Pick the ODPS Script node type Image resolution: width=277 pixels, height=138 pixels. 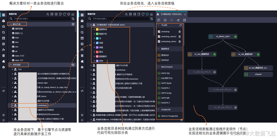(x=165, y=93)
